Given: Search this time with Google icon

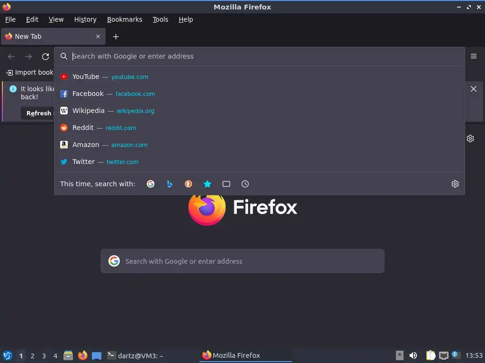Looking at the screenshot, I should [151, 184].
